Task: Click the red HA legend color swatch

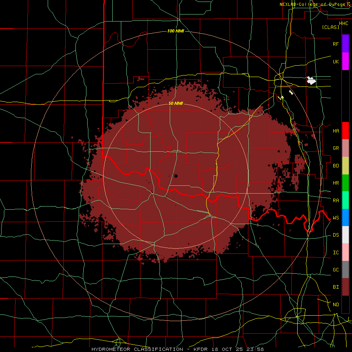Action: (345, 131)
